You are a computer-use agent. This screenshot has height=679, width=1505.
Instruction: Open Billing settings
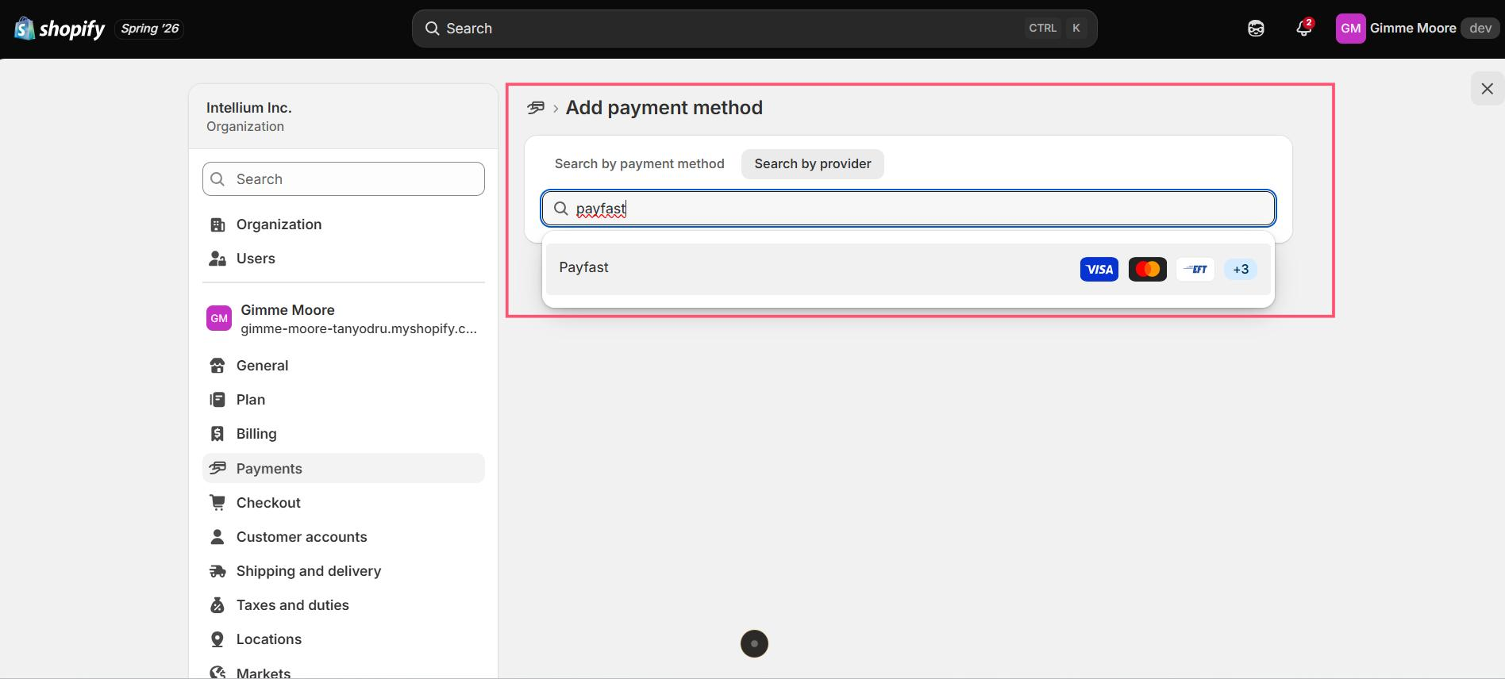point(343,434)
